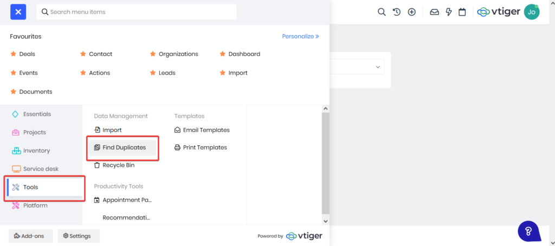Open the inbox tray icon
The image size is (555, 246).
tap(434, 12)
